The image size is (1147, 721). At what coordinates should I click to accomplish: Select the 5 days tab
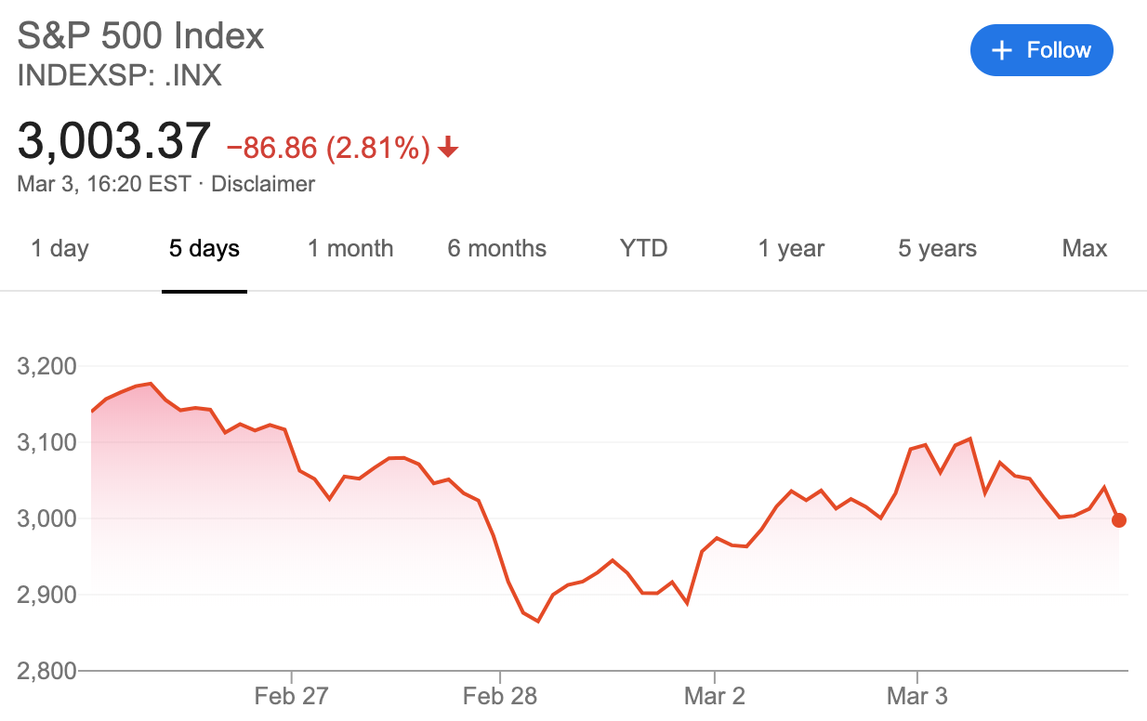coord(204,248)
